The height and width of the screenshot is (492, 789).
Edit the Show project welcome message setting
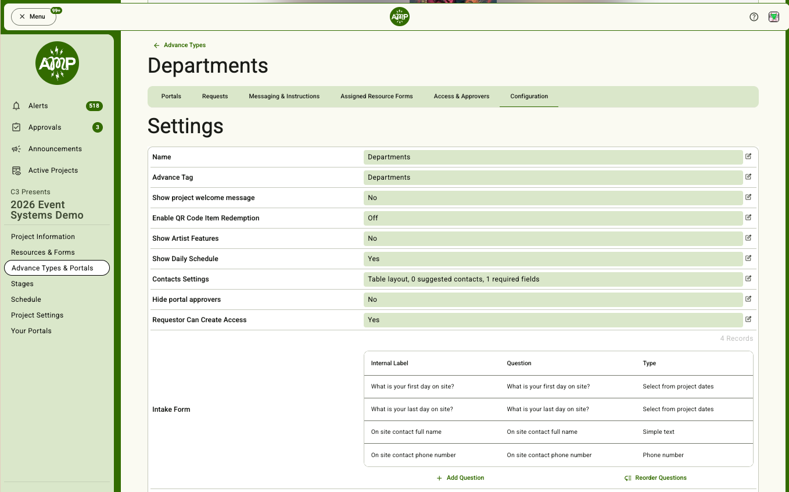click(748, 197)
